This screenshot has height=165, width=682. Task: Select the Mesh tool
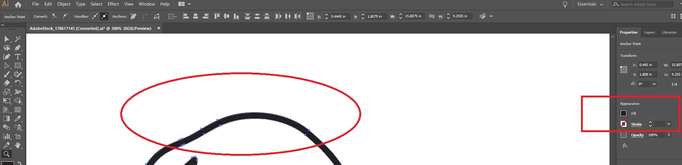tap(18, 110)
